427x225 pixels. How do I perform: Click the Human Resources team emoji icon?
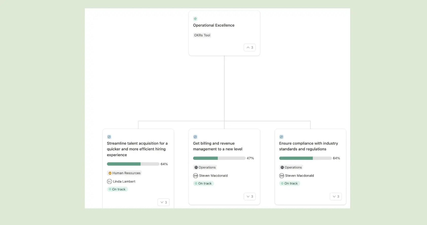click(x=110, y=173)
